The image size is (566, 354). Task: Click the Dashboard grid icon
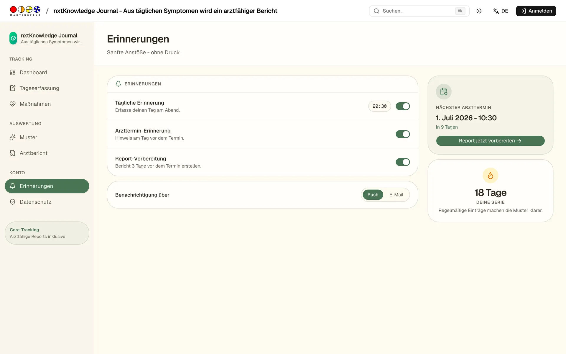(x=12, y=73)
